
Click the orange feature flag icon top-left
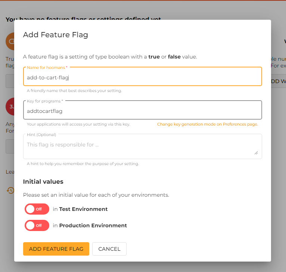pyautogui.click(x=10, y=42)
